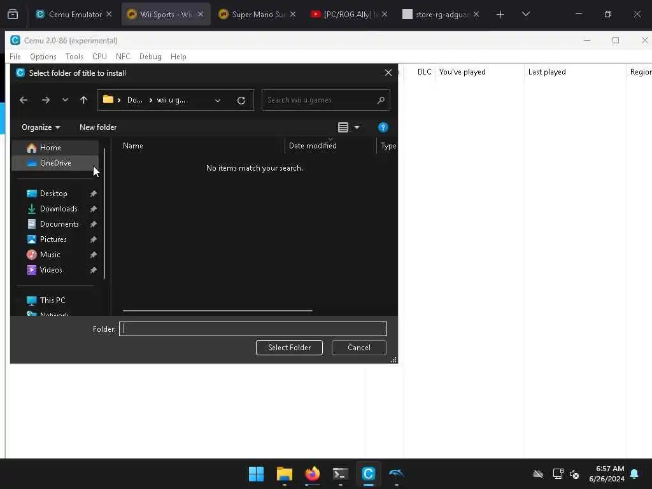
Task: Open Videos quick access folder
Action: click(x=51, y=270)
